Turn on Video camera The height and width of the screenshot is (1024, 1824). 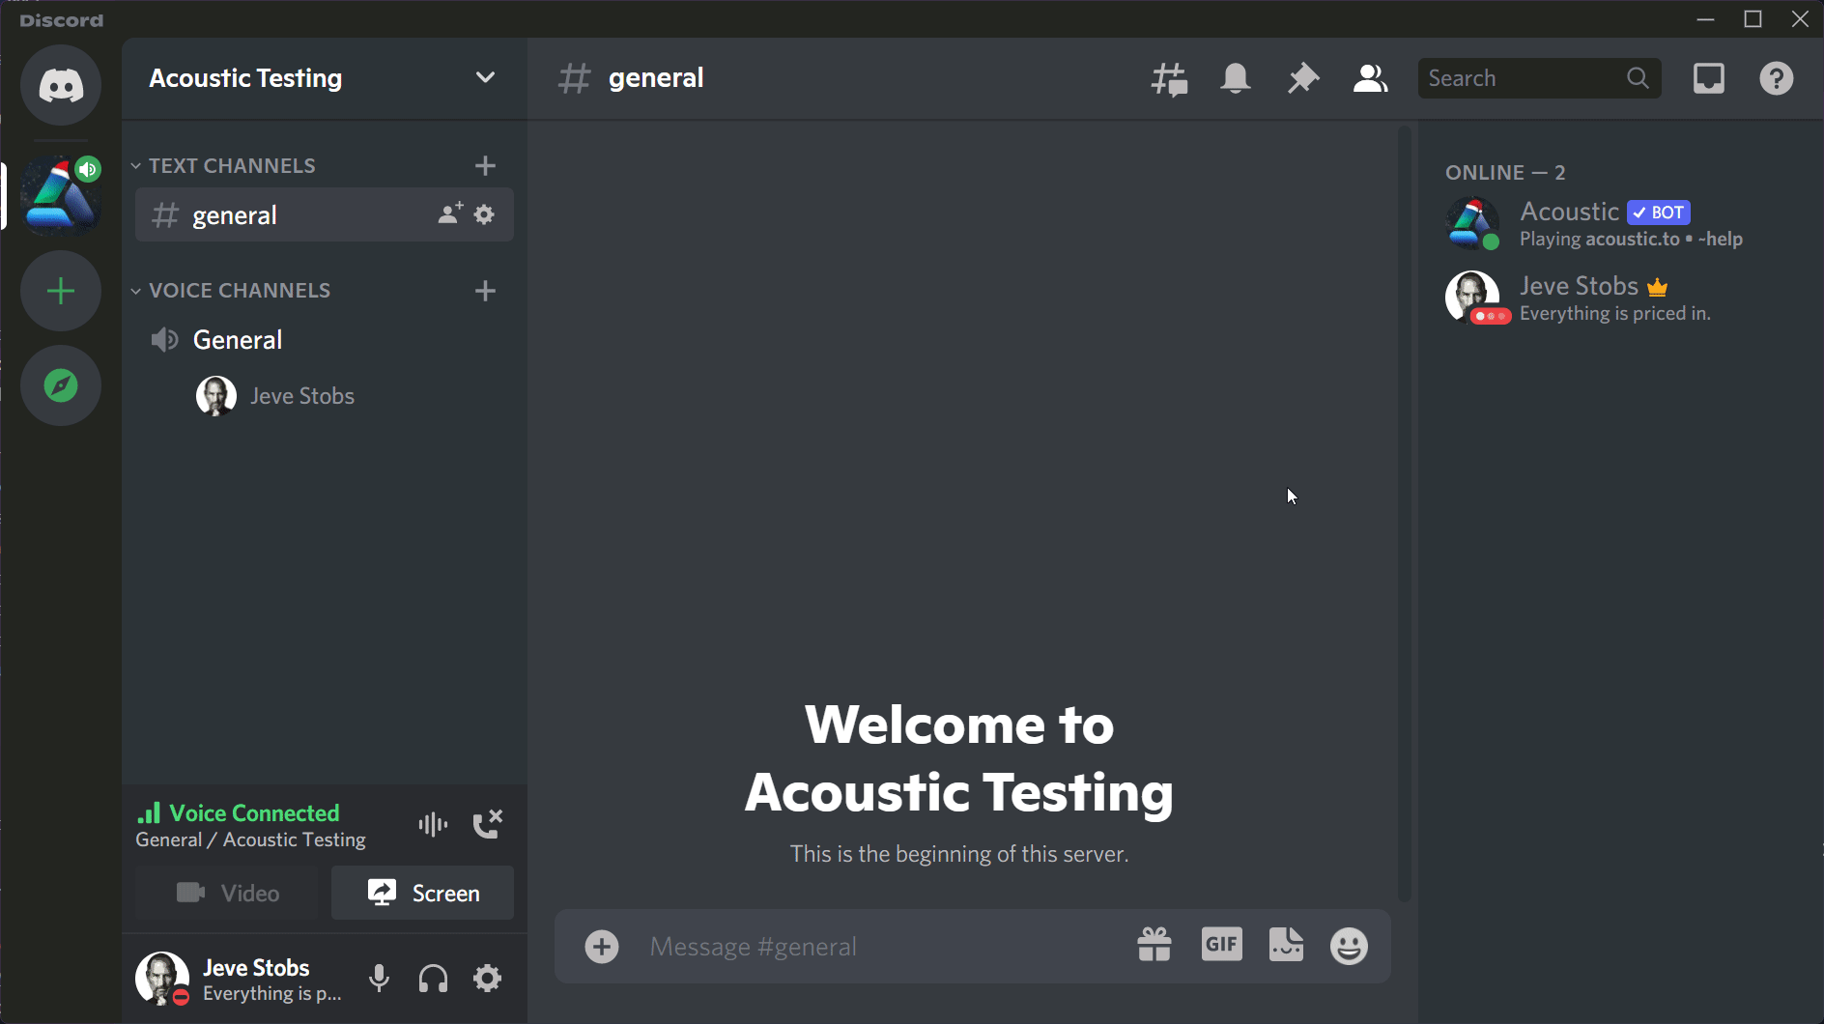click(228, 894)
